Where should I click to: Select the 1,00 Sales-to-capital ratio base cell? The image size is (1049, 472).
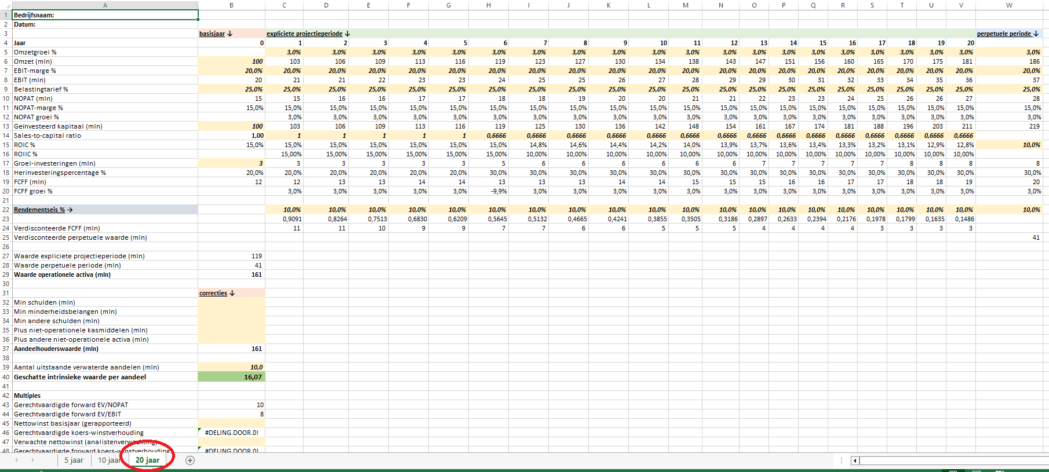(x=231, y=136)
